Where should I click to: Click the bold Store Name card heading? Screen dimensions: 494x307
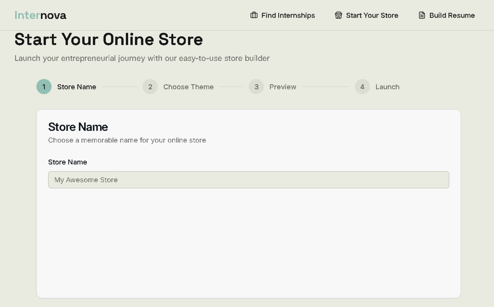tap(78, 127)
